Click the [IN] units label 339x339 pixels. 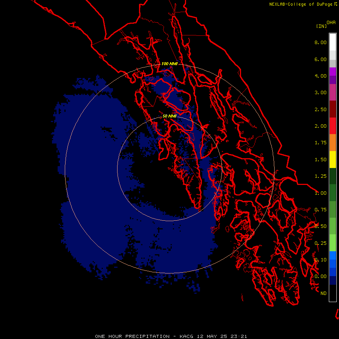coord(321,26)
